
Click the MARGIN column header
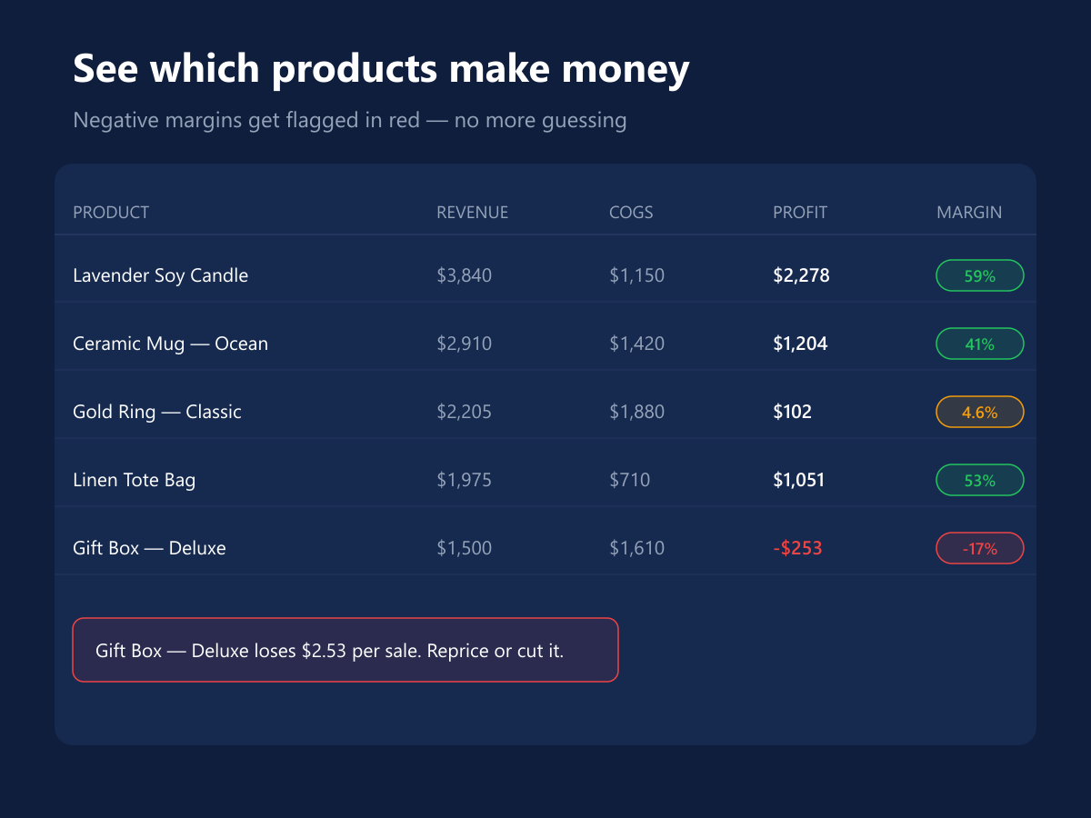(969, 213)
